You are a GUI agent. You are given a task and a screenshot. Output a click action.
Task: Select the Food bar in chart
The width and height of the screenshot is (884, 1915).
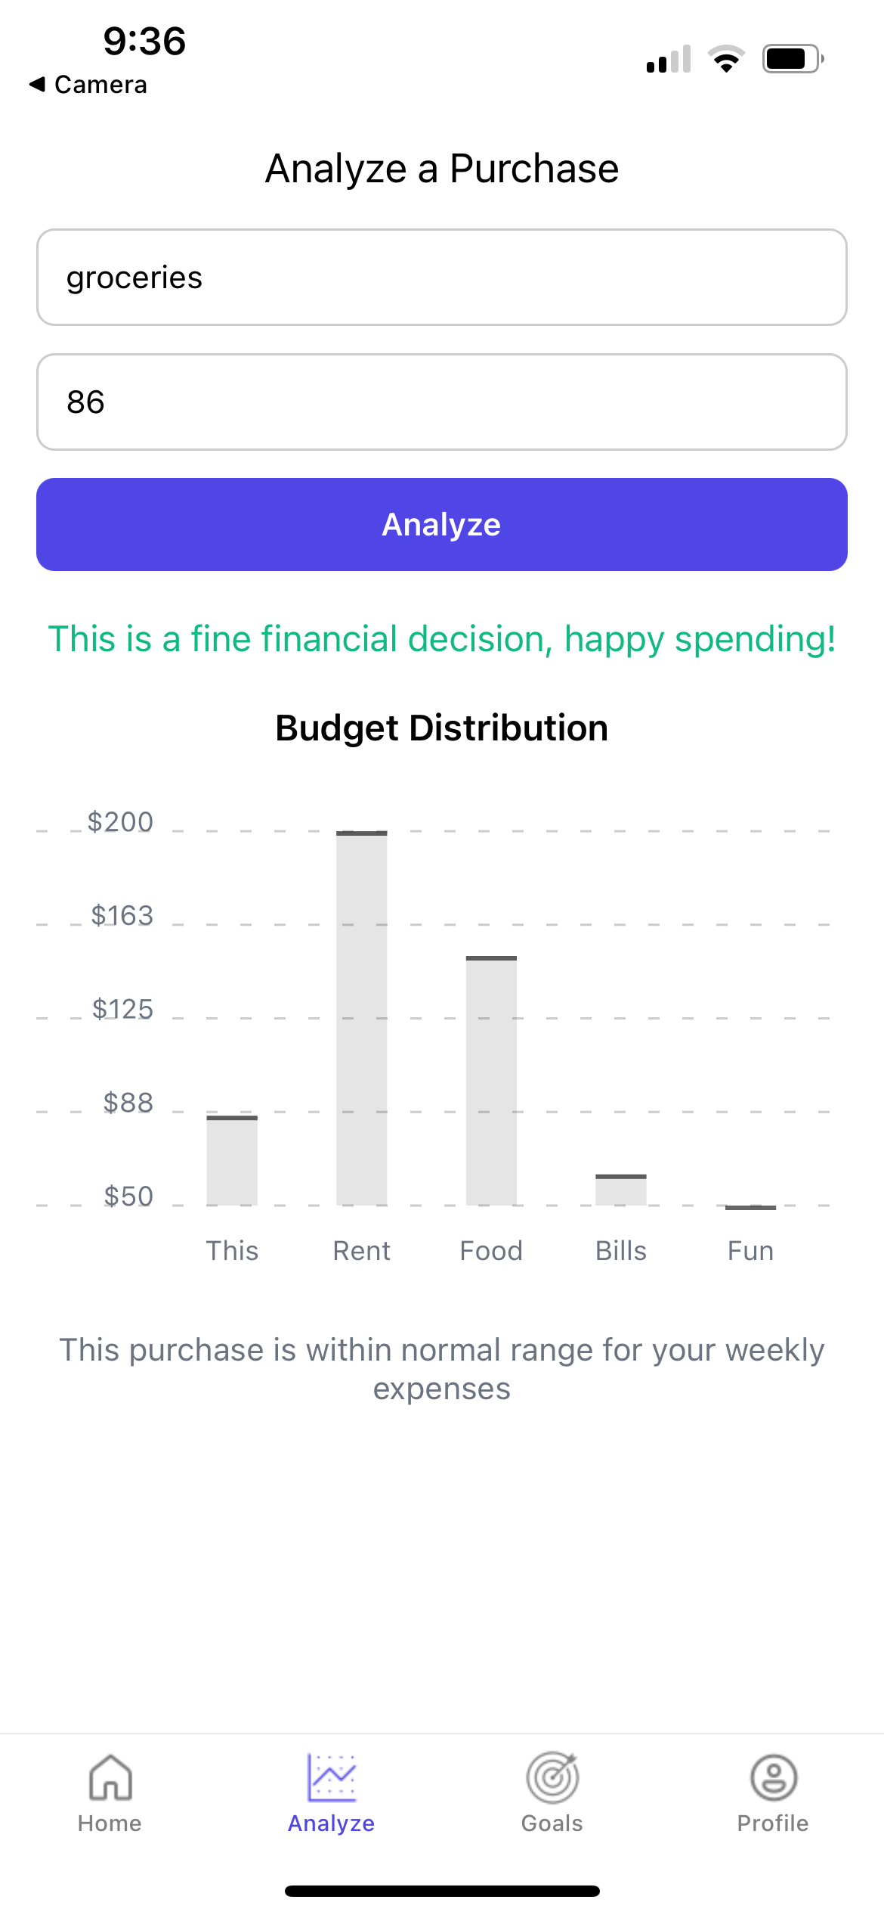click(491, 1081)
